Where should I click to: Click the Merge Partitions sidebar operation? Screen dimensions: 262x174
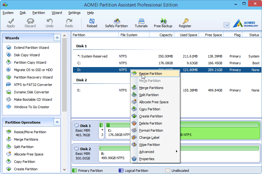26,139
